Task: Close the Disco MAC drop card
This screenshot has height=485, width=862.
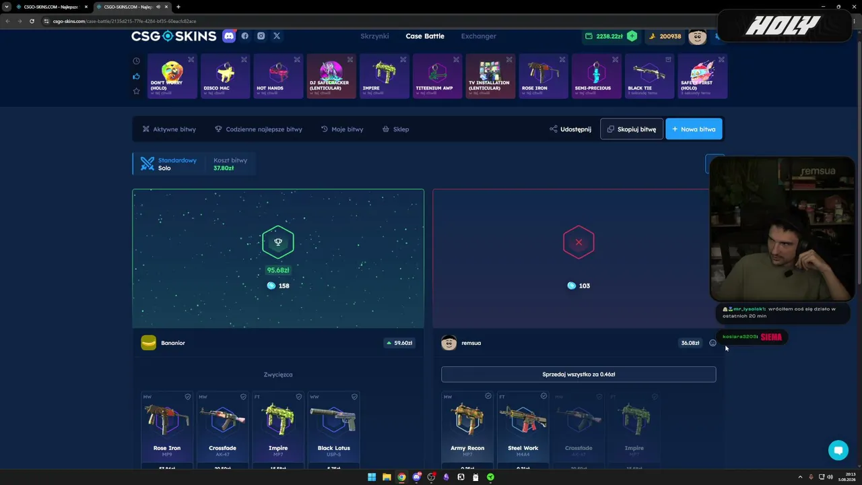Action: coord(244,59)
